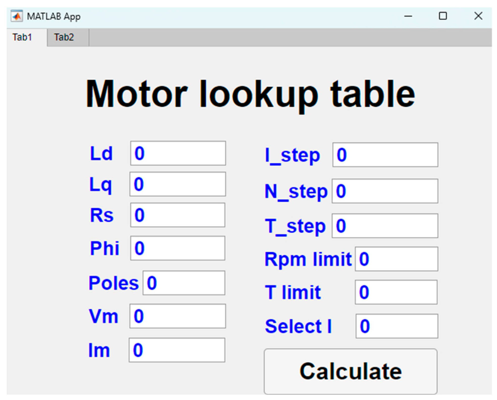Image resolution: width=497 pixels, height=400 pixels.
Task: Click the Select I input box
Action: 396,326
